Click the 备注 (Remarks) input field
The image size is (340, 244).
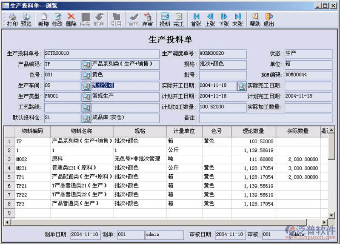coord(266,117)
